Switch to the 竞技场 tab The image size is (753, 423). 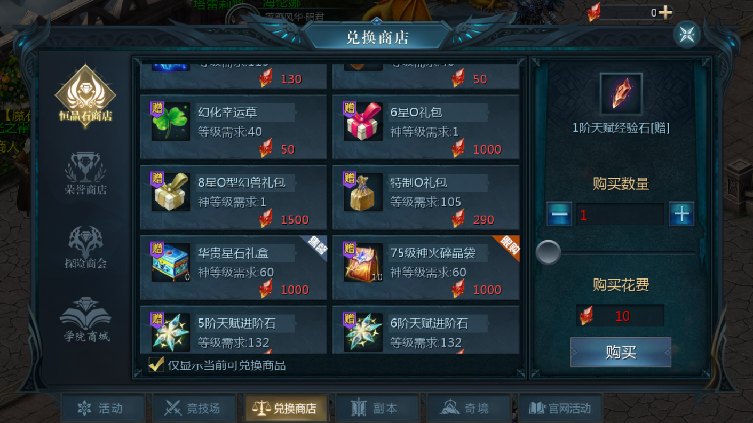point(195,409)
